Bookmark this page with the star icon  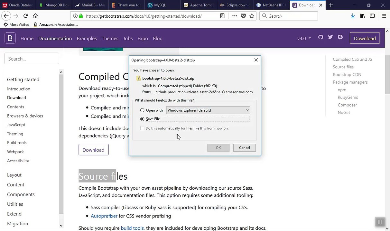[252, 16]
